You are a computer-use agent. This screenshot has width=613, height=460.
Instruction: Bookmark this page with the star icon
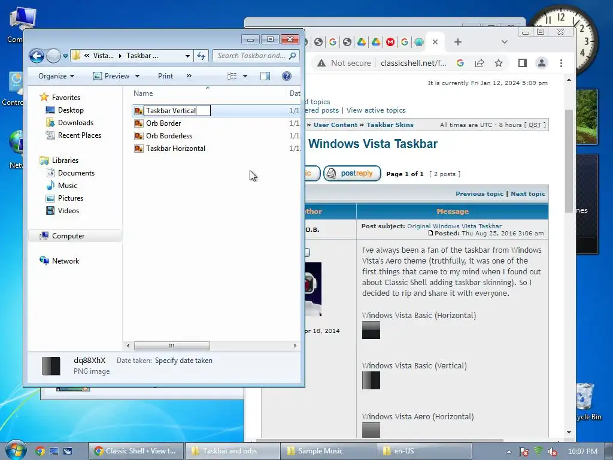click(x=499, y=63)
